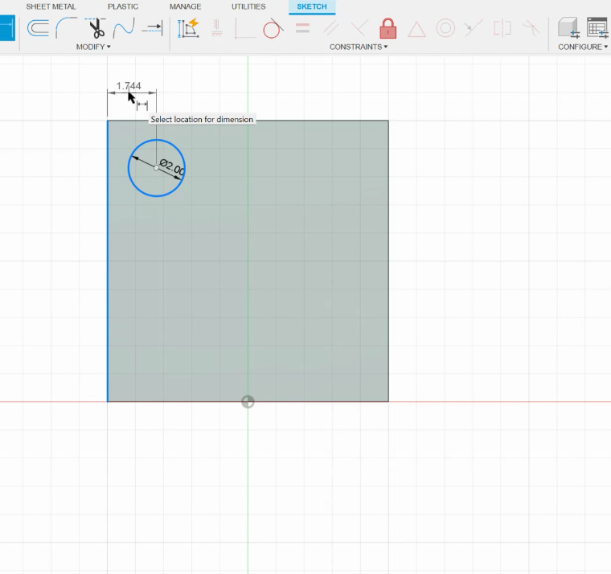Viewport: 611px width, 574px height.
Task: Select the SKETCH tab
Action: point(312,6)
